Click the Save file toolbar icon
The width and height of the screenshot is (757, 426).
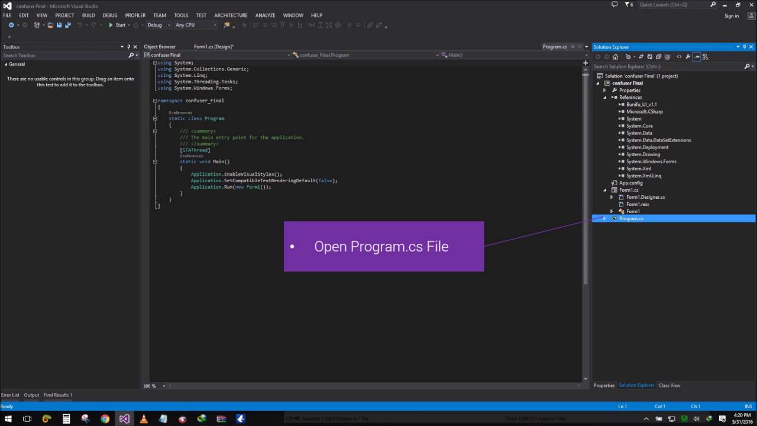(x=59, y=25)
